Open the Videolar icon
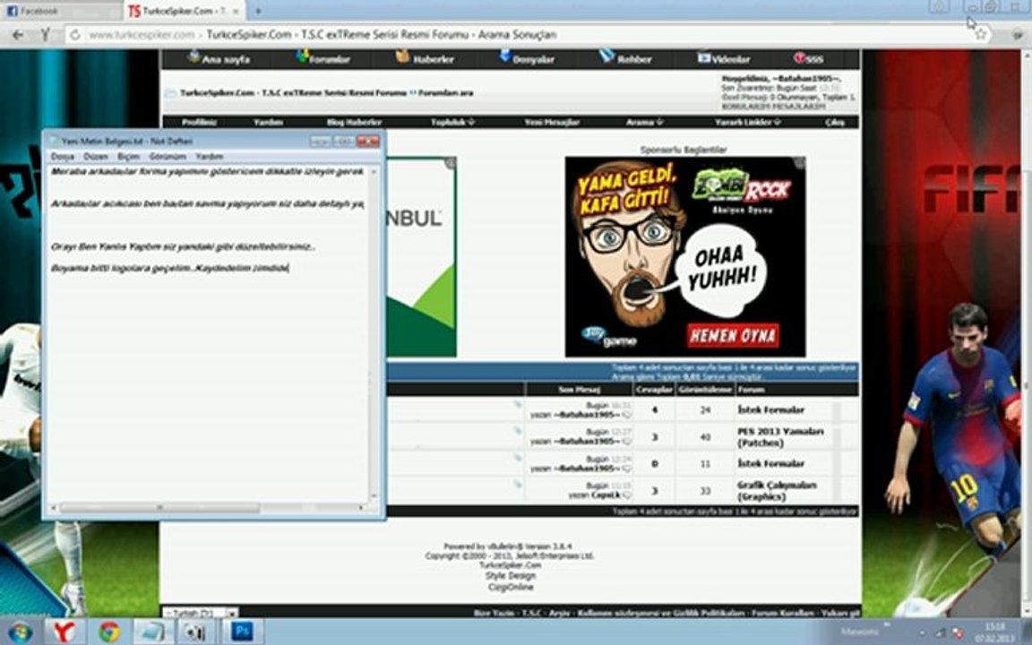1032x645 pixels. coord(703,58)
